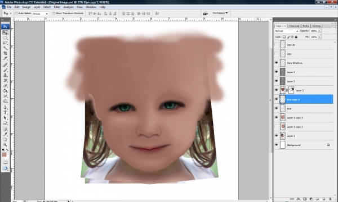Show the Lips layer
338x202 pixels.
click(x=277, y=54)
